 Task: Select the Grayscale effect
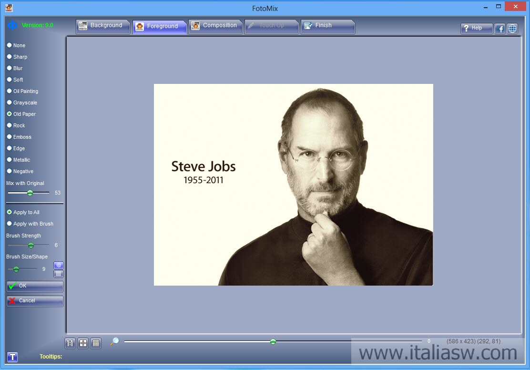[22, 103]
